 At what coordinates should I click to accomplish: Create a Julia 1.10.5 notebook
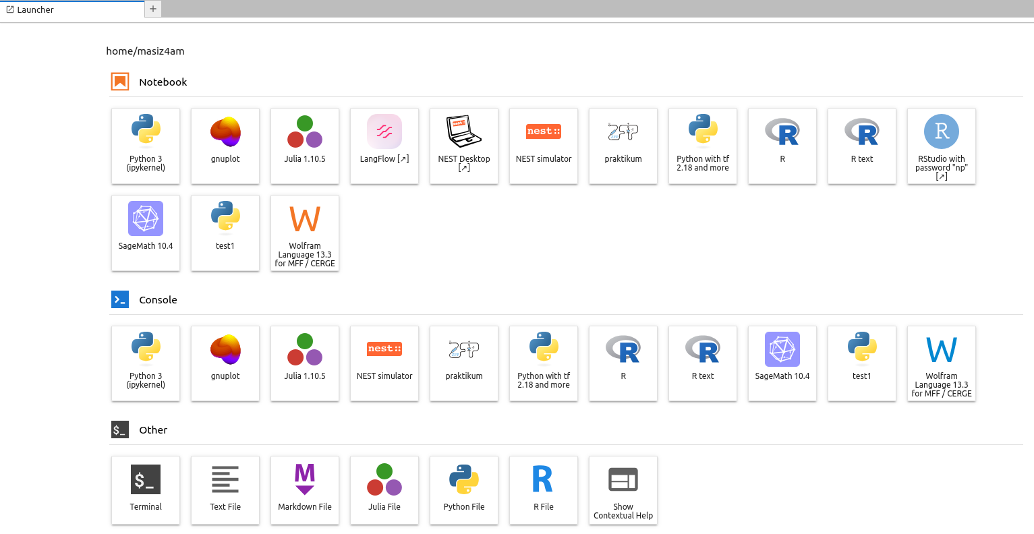(305, 146)
